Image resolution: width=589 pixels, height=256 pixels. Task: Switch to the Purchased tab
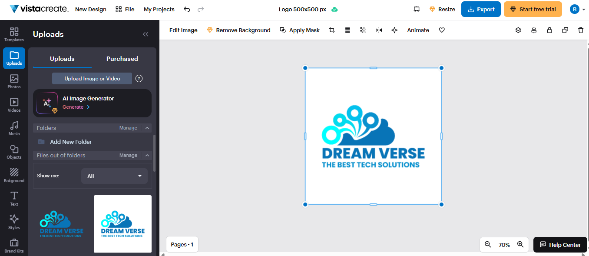coord(122,59)
